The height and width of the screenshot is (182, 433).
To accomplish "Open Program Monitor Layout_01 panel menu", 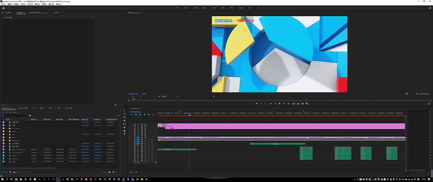I will pyautogui.click(x=140, y=13).
